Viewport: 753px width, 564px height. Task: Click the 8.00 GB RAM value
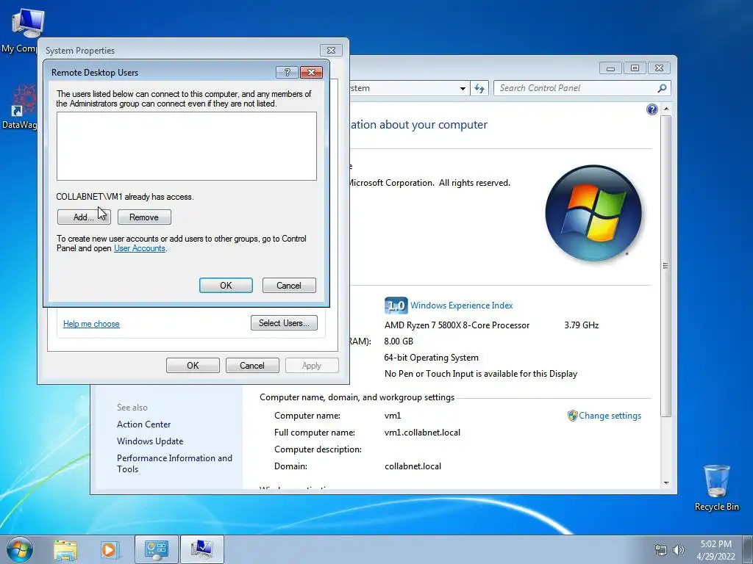tap(399, 341)
